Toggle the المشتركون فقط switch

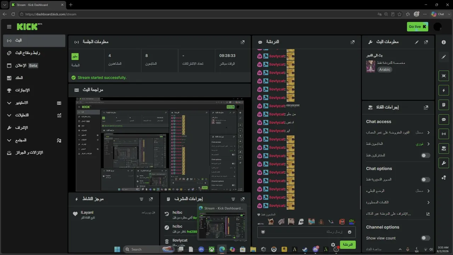point(425,155)
